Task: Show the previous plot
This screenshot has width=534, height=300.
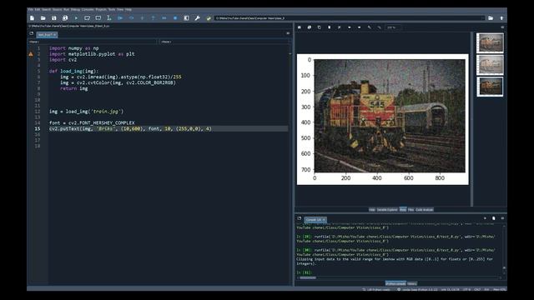Action: point(349,27)
